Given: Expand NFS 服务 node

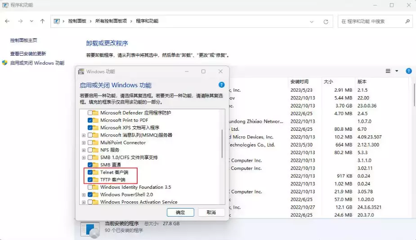Looking at the screenshot, I should click(84, 150).
